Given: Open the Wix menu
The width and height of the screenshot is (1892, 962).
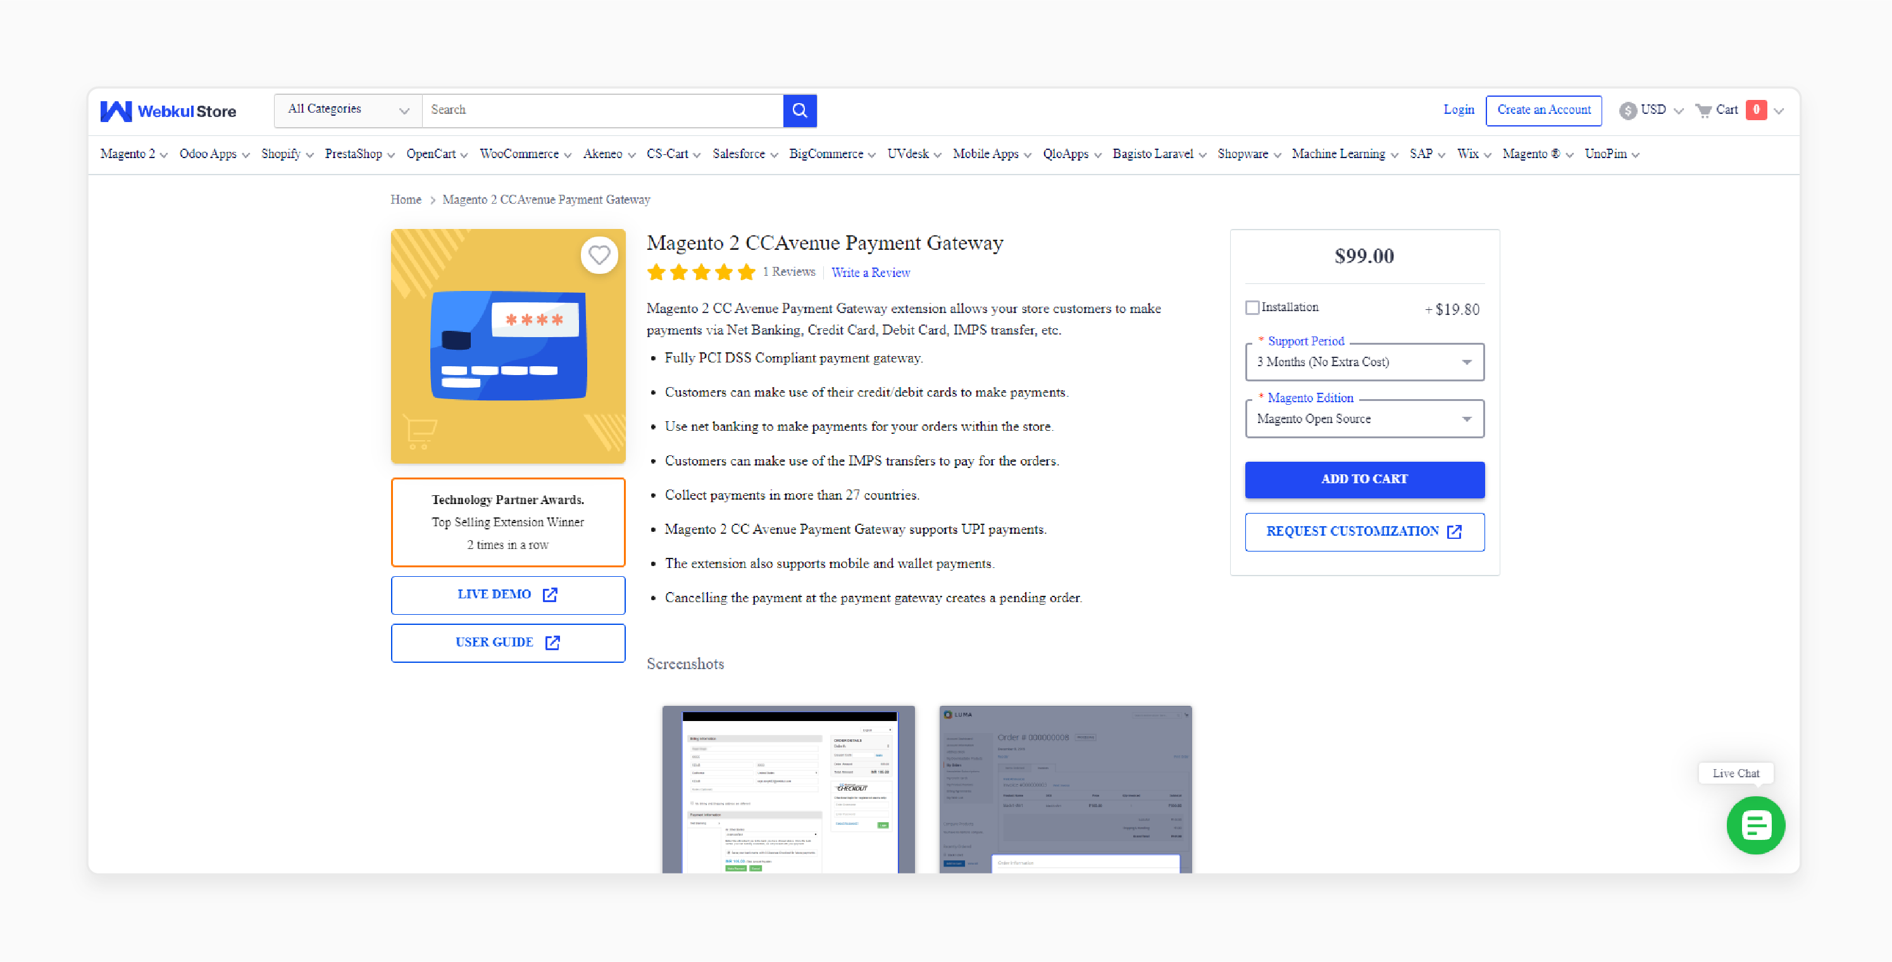Looking at the screenshot, I should point(1474,154).
